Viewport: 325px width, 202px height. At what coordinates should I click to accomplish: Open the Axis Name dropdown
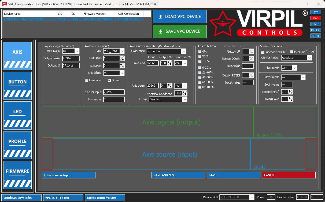(71, 51)
